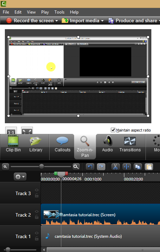The image size is (160, 252).
Task: Open the Tools menu
Action: [x=59, y=12]
